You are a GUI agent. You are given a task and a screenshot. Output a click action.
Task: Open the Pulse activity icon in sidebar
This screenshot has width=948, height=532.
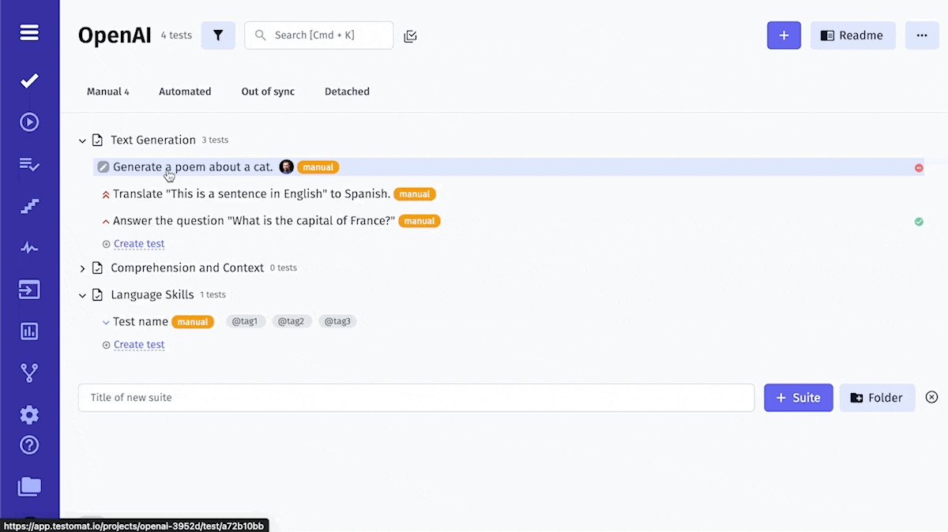(29, 248)
